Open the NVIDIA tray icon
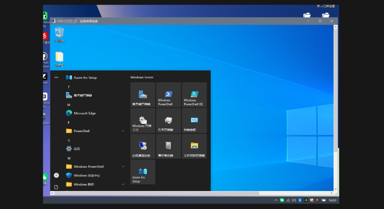The height and width of the screenshot is (209, 384). click(x=306, y=200)
